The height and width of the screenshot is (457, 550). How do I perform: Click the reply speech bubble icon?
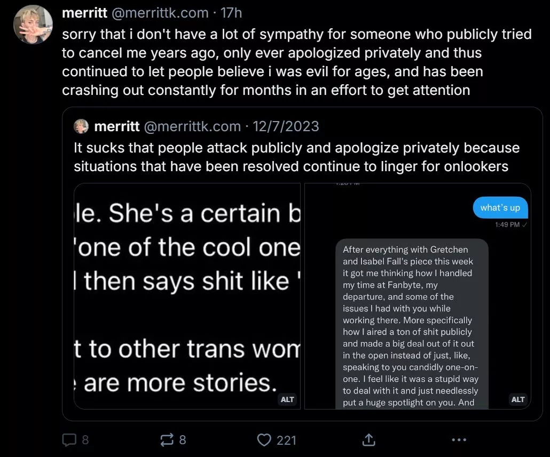(x=69, y=439)
